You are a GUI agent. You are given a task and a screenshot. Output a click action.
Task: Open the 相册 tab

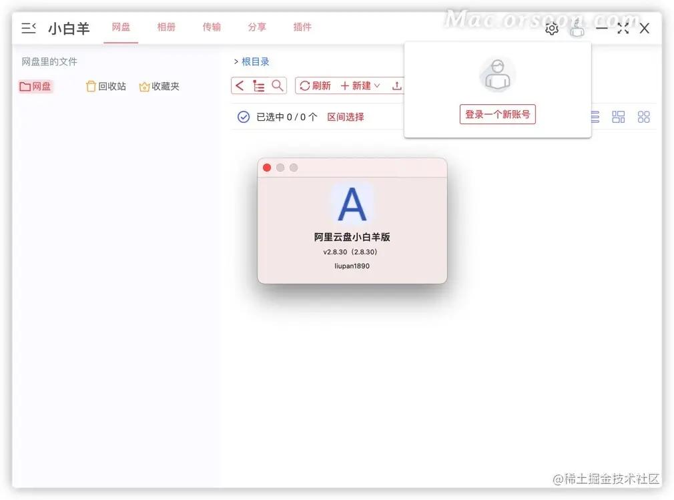click(x=166, y=27)
